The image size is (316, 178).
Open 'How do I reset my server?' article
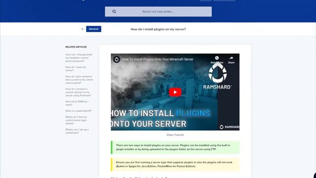[x=76, y=69]
